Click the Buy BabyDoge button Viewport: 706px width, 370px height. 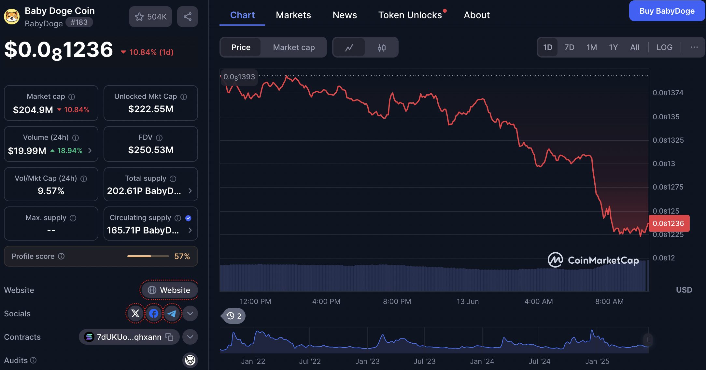pos(667,11)
